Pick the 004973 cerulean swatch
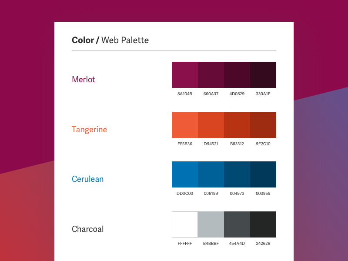The height and width of the screenshot is (261, 348). [x=237, y=174]
